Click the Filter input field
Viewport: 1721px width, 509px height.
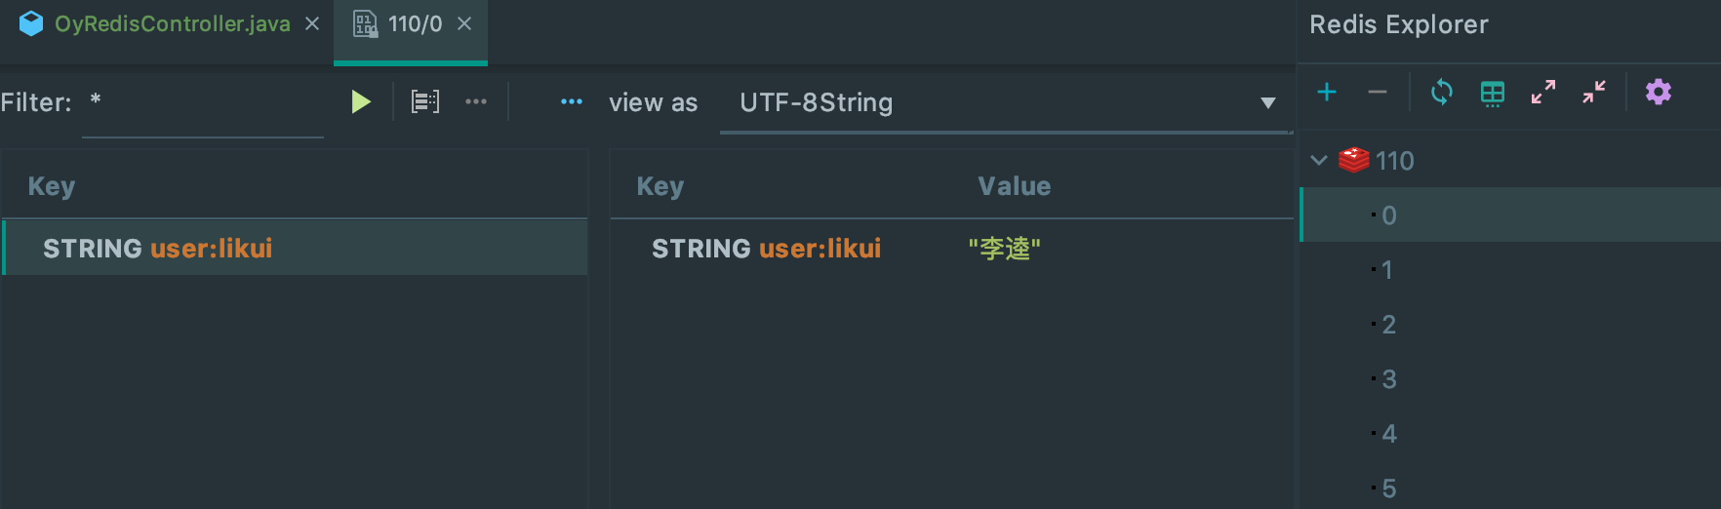point(203,103)
